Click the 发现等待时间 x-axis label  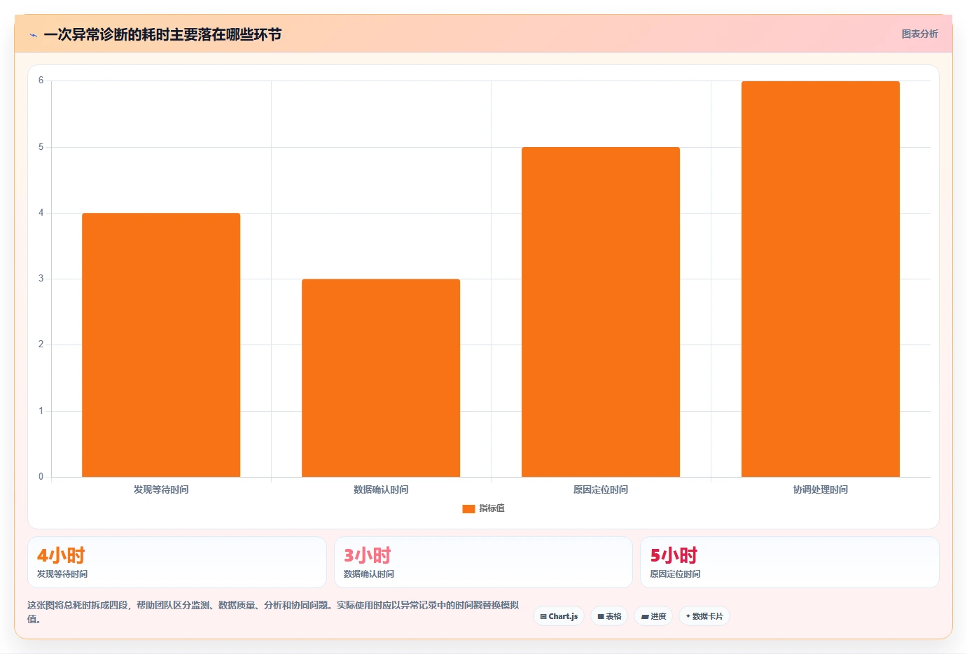[x=161, y=489]
